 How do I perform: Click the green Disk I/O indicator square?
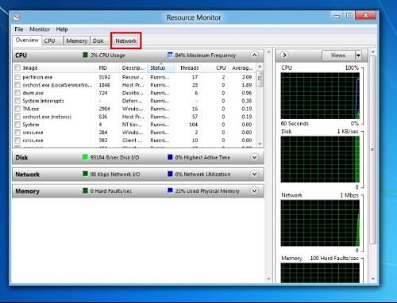[x=85, y=157]
